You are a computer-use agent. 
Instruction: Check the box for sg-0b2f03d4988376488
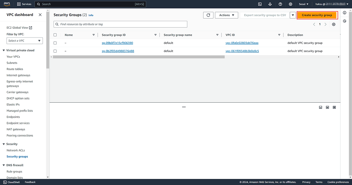point(55,51)
